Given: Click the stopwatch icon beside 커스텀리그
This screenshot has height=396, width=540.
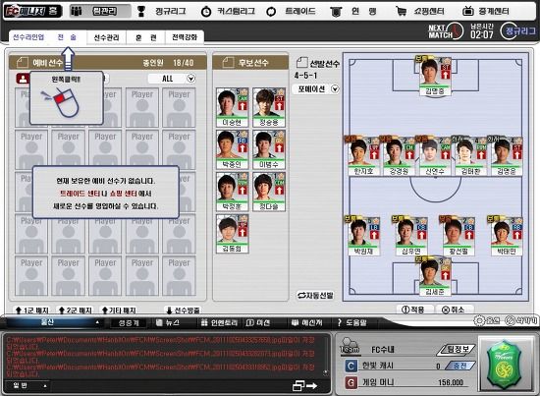Looking at the screenshot, I should point(206,12).
